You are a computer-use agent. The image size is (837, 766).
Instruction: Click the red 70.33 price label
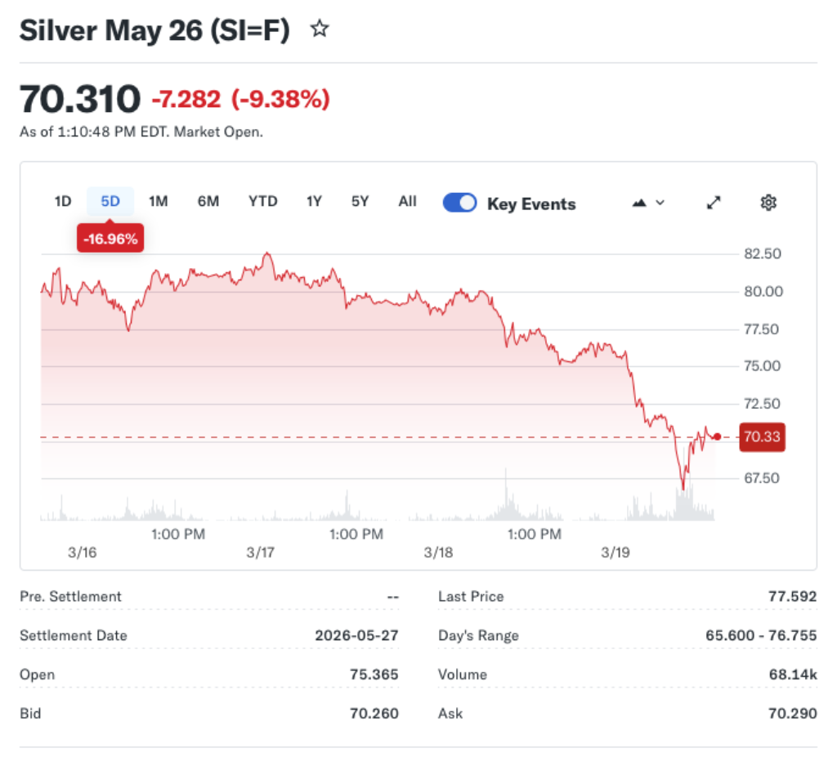(762, 437)
